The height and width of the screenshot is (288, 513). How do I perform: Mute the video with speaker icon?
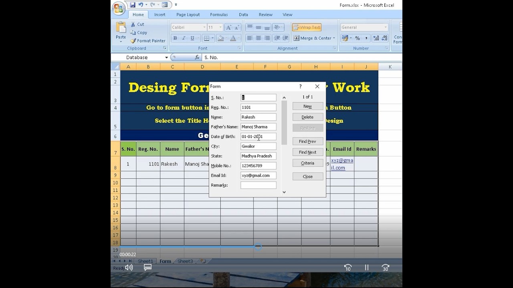129,268
